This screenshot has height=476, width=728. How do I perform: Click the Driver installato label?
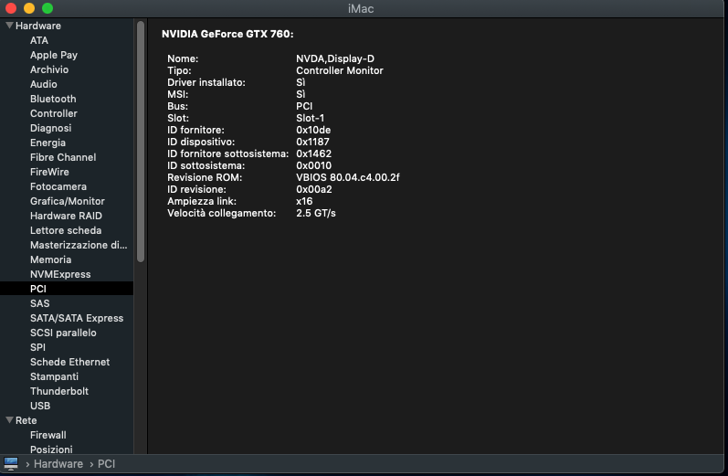pos(206,82)
